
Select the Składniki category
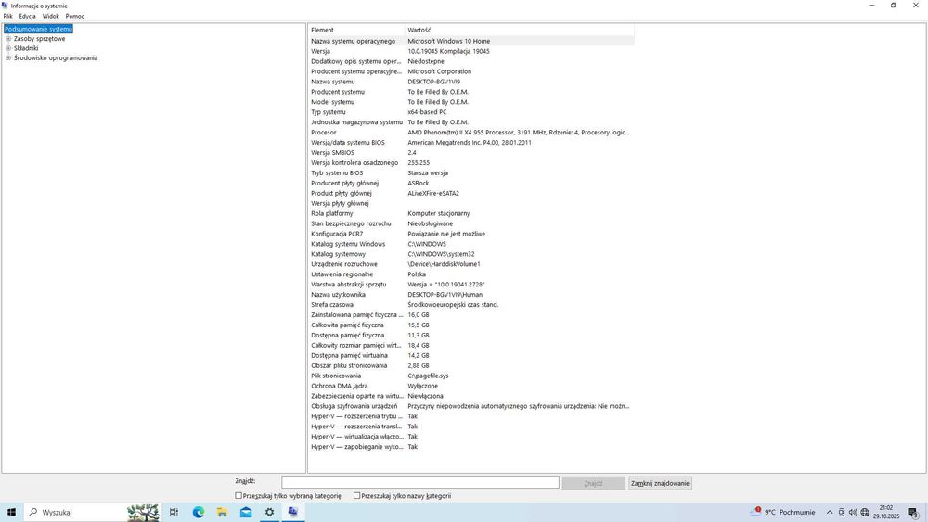pyautogui.click(x=26, y=48)
